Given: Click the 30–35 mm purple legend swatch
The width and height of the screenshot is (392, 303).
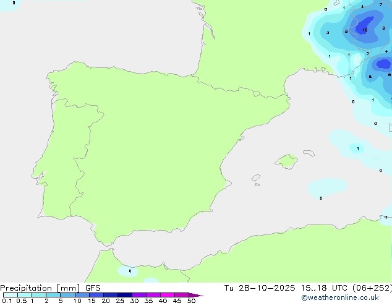Looking at the screenshot, I should (x=139, y=295).
